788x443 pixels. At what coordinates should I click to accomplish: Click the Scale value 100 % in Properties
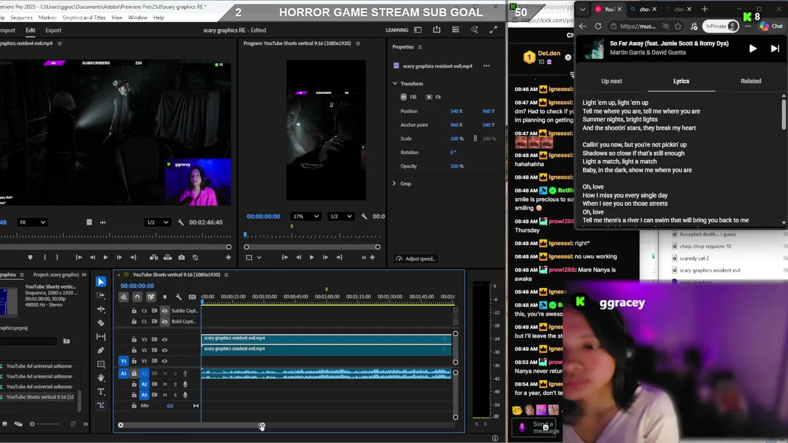pos(457,138)
